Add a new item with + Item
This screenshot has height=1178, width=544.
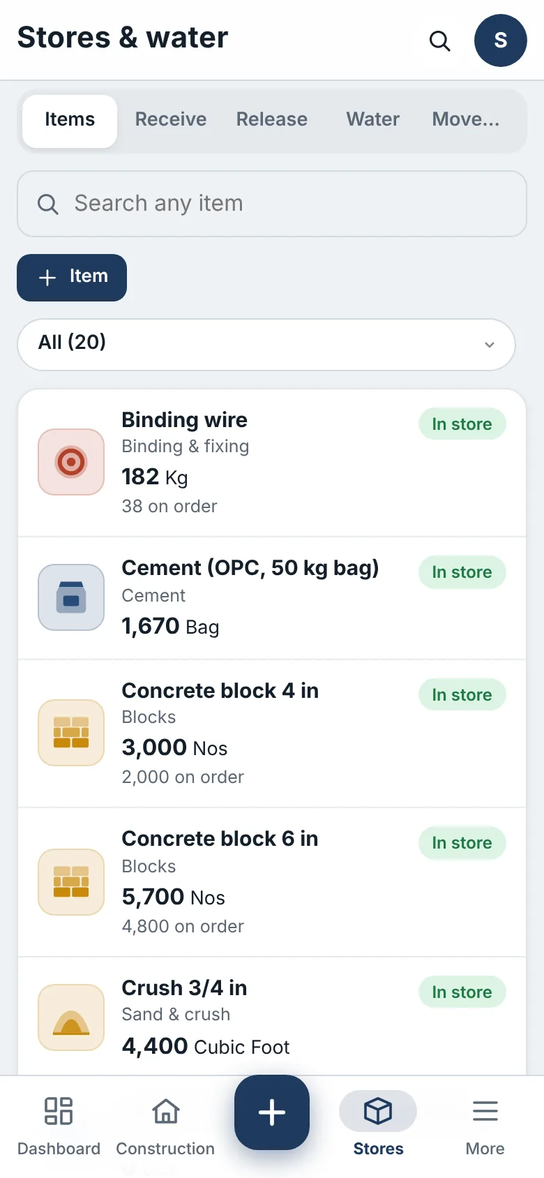[x=72, y=278]
